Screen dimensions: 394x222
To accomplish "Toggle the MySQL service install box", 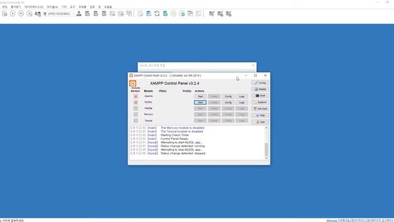I will pos(135,102).
